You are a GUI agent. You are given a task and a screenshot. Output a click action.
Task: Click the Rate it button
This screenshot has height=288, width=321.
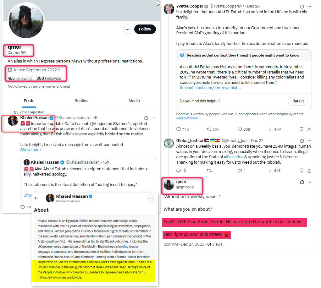tap(298, 101)
